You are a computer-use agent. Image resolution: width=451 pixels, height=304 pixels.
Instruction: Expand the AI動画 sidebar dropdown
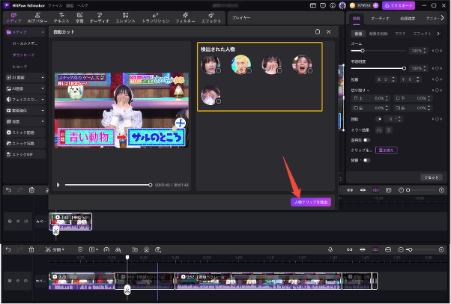point(43,77)
